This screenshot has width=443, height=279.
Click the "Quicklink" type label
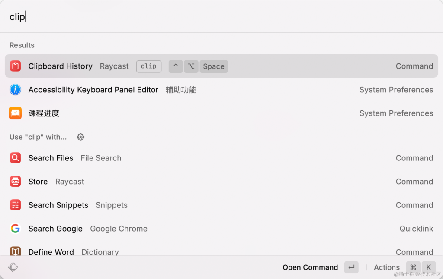pyautogui.click(x=417, y=229)
